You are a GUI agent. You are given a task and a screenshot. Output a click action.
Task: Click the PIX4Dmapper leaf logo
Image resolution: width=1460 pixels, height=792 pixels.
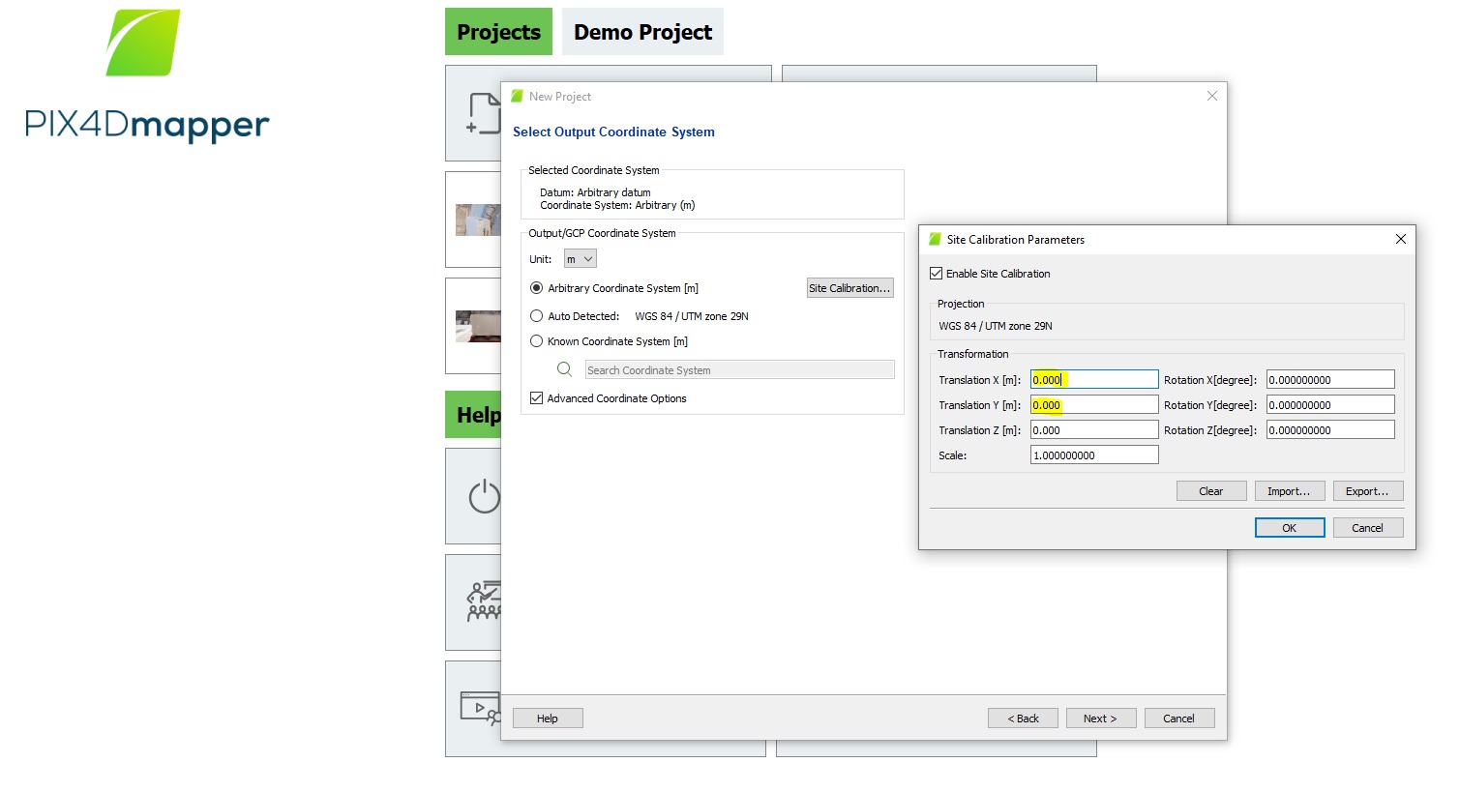point(143,43)
